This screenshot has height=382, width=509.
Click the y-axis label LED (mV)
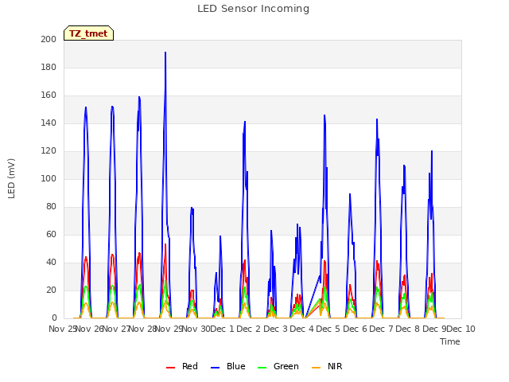(11, 178)
